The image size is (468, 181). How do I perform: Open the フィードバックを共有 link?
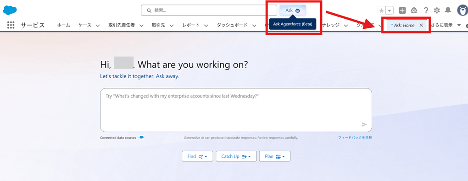coord(355,138)
